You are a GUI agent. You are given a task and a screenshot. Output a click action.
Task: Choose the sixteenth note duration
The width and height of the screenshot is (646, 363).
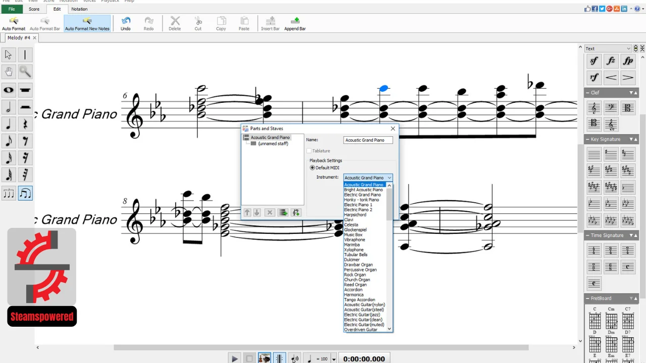[x=9, y=158]
